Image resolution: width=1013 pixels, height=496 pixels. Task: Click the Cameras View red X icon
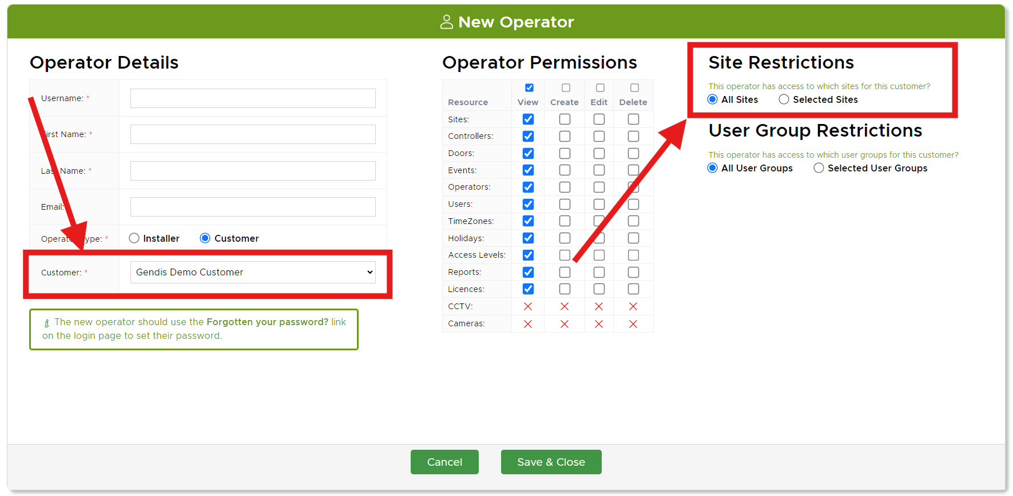click(x=528, y=324)
